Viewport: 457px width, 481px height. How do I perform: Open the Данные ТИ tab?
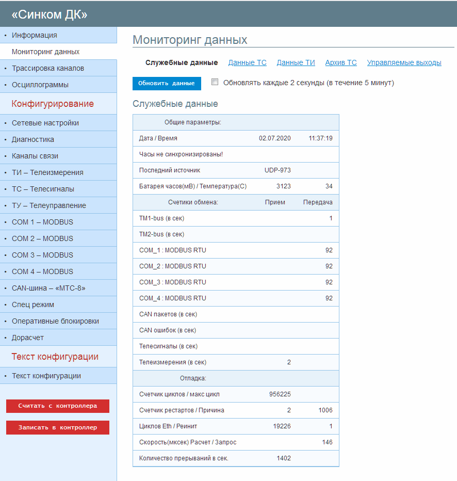[296, 62]
